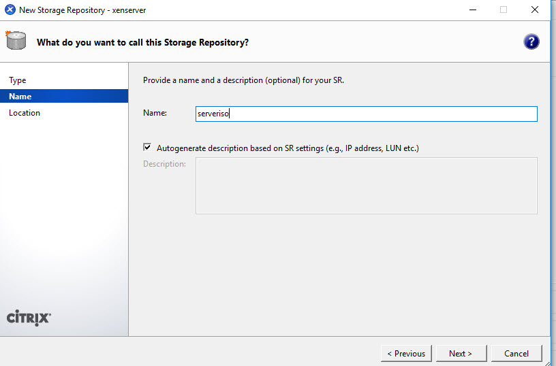This screenshot has width=556, height=366.
Task: Cancel the storage repository wizard
Action: click(516, 353)
